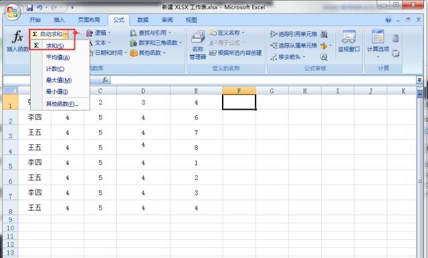
Task: Choose the Sum(S) menu entry
Action: pos(55,46)
